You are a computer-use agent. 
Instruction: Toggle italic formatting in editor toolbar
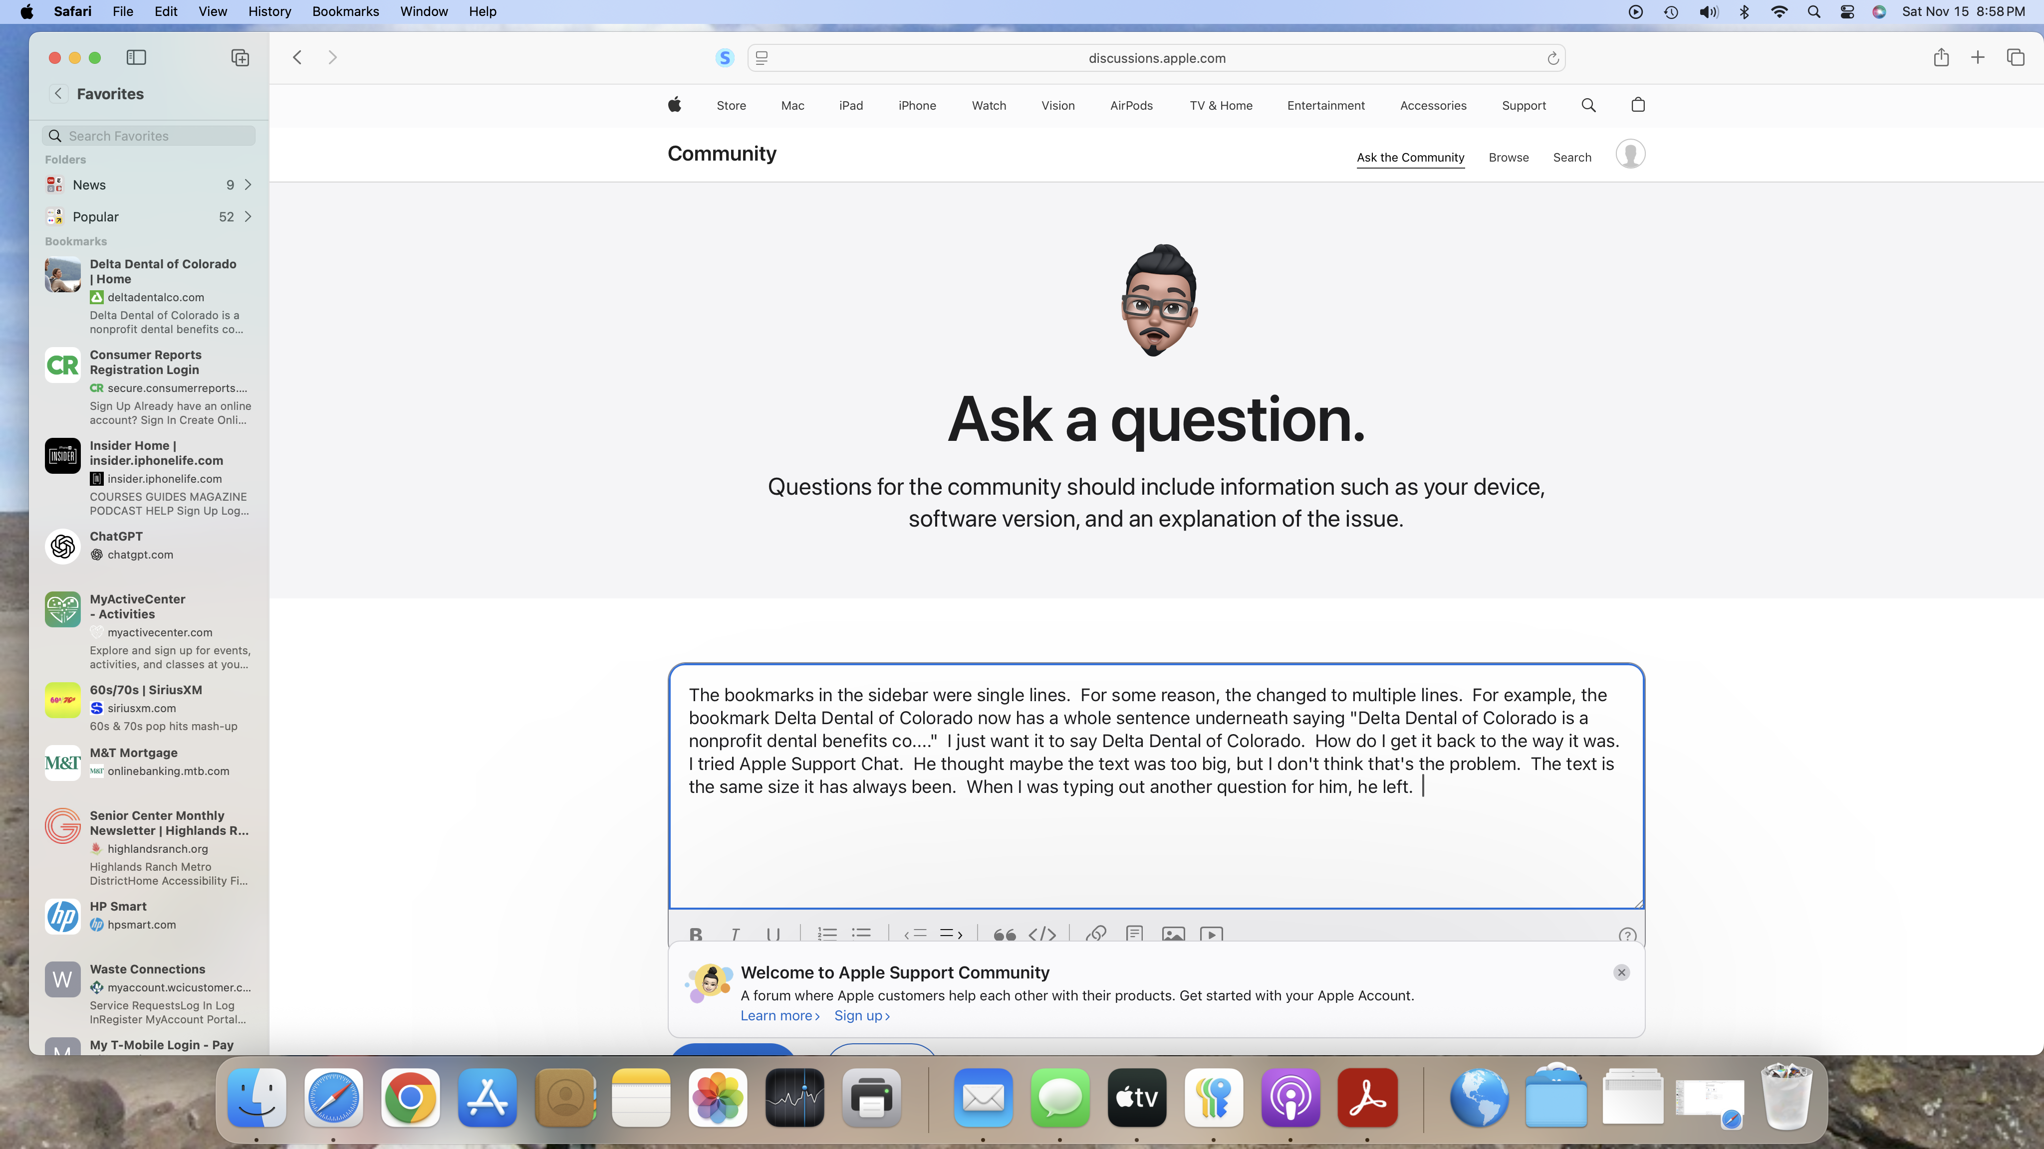(x=735, y=934)
